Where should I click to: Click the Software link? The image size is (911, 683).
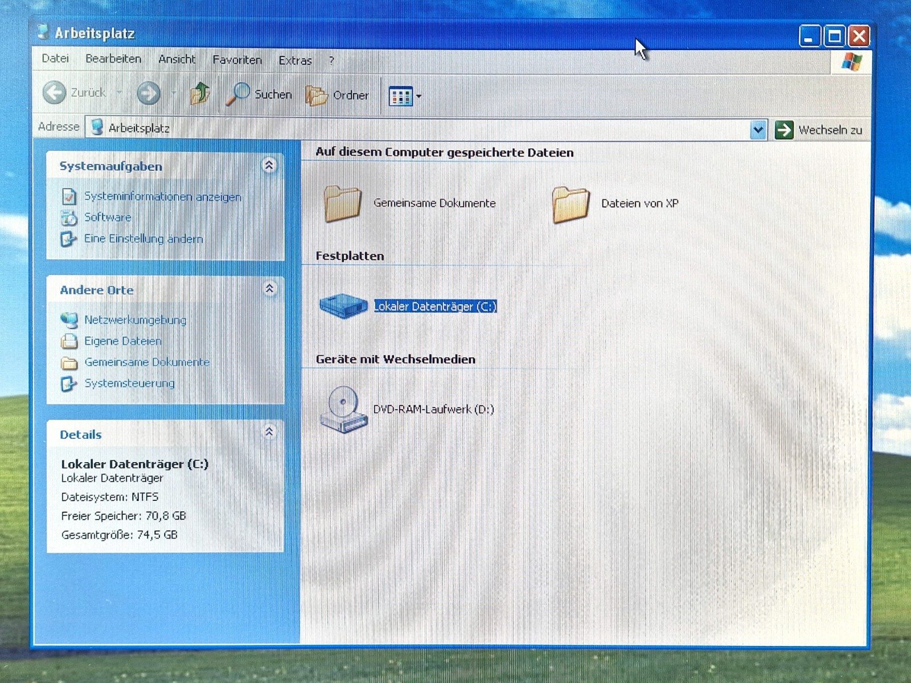108,217
